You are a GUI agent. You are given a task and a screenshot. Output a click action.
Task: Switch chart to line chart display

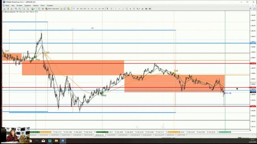pyautogui.click(x=12, y=9)
